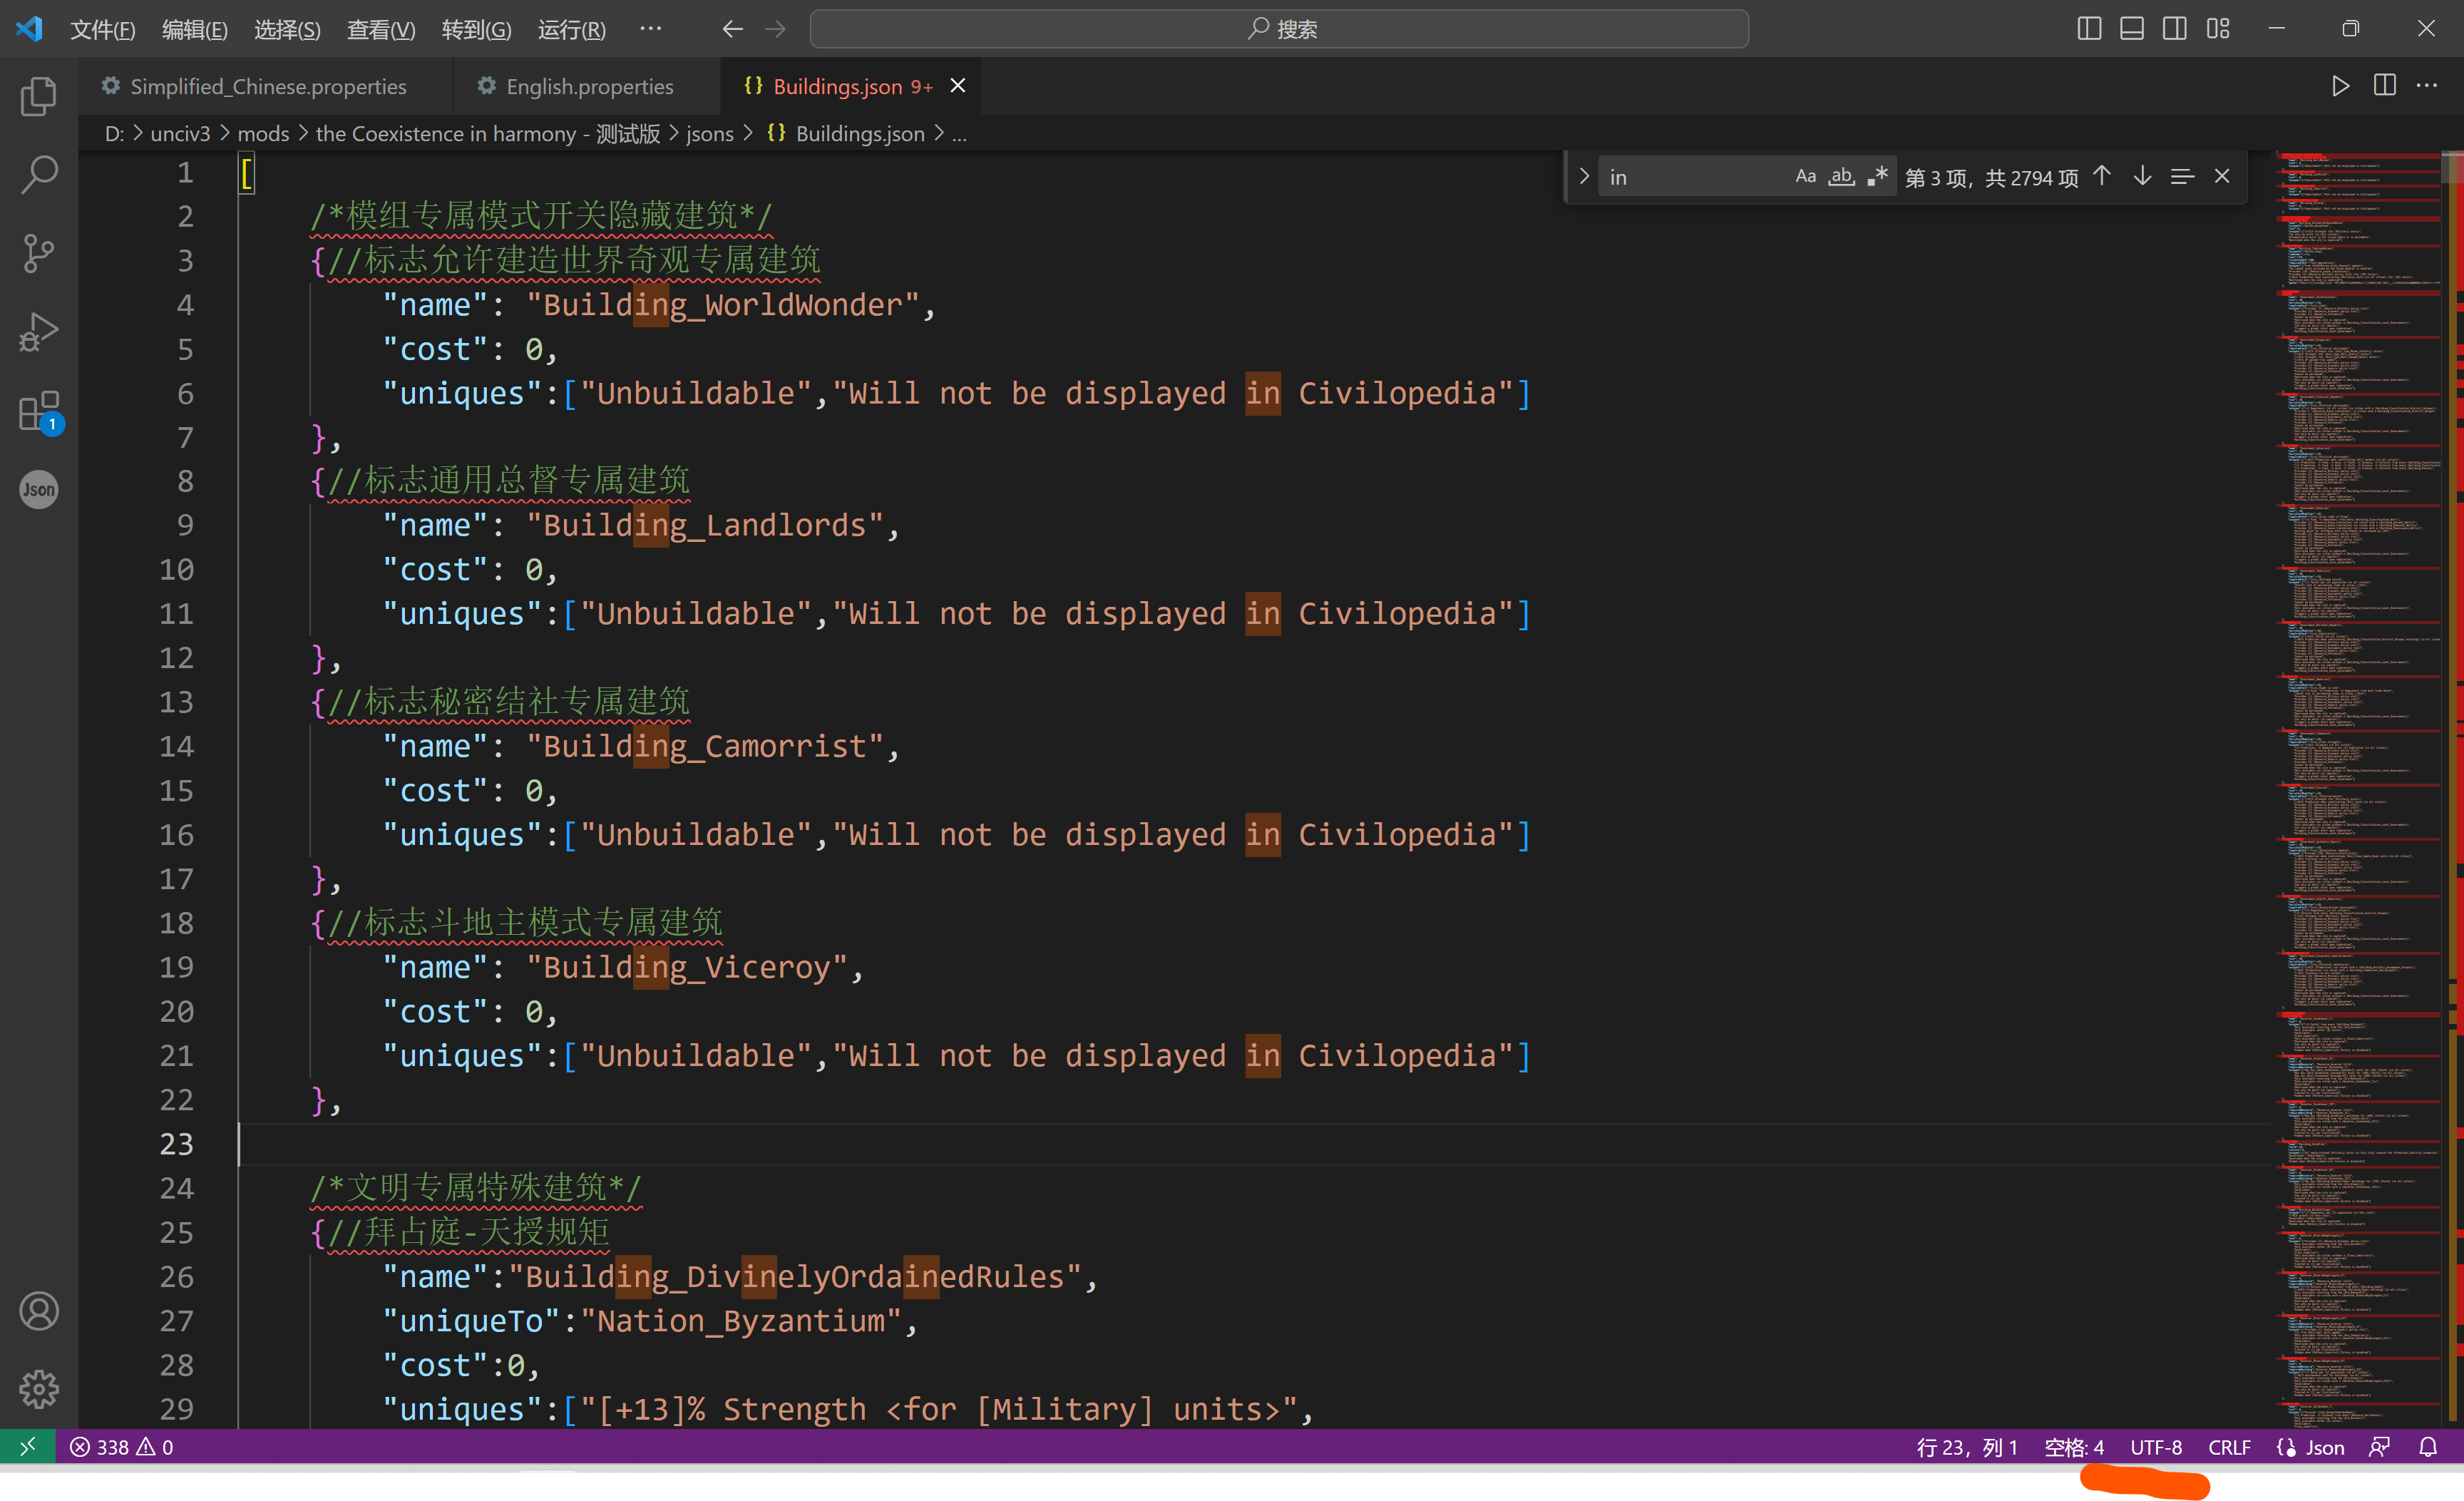Screen dimensions: 2464x1501
Task: Click the minimap on the right edge
Action: tap(2360, 700)
